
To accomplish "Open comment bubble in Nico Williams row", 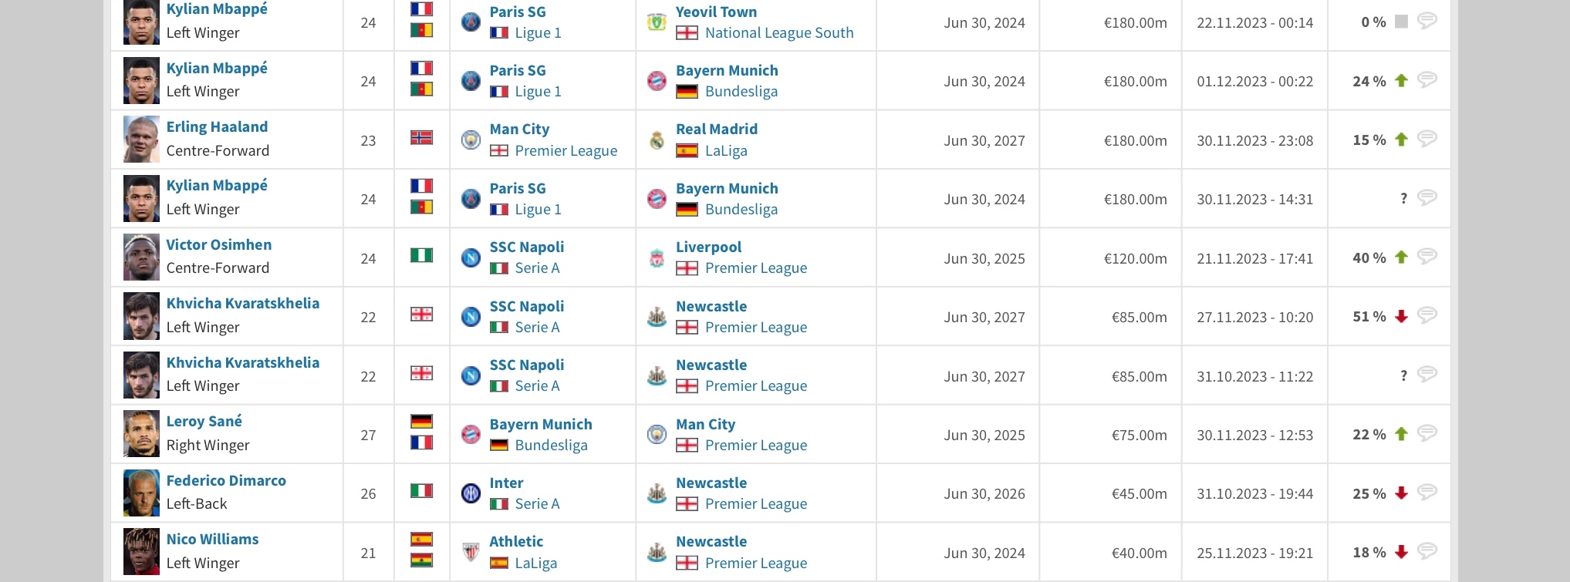I will click(x=1427, y=551).
